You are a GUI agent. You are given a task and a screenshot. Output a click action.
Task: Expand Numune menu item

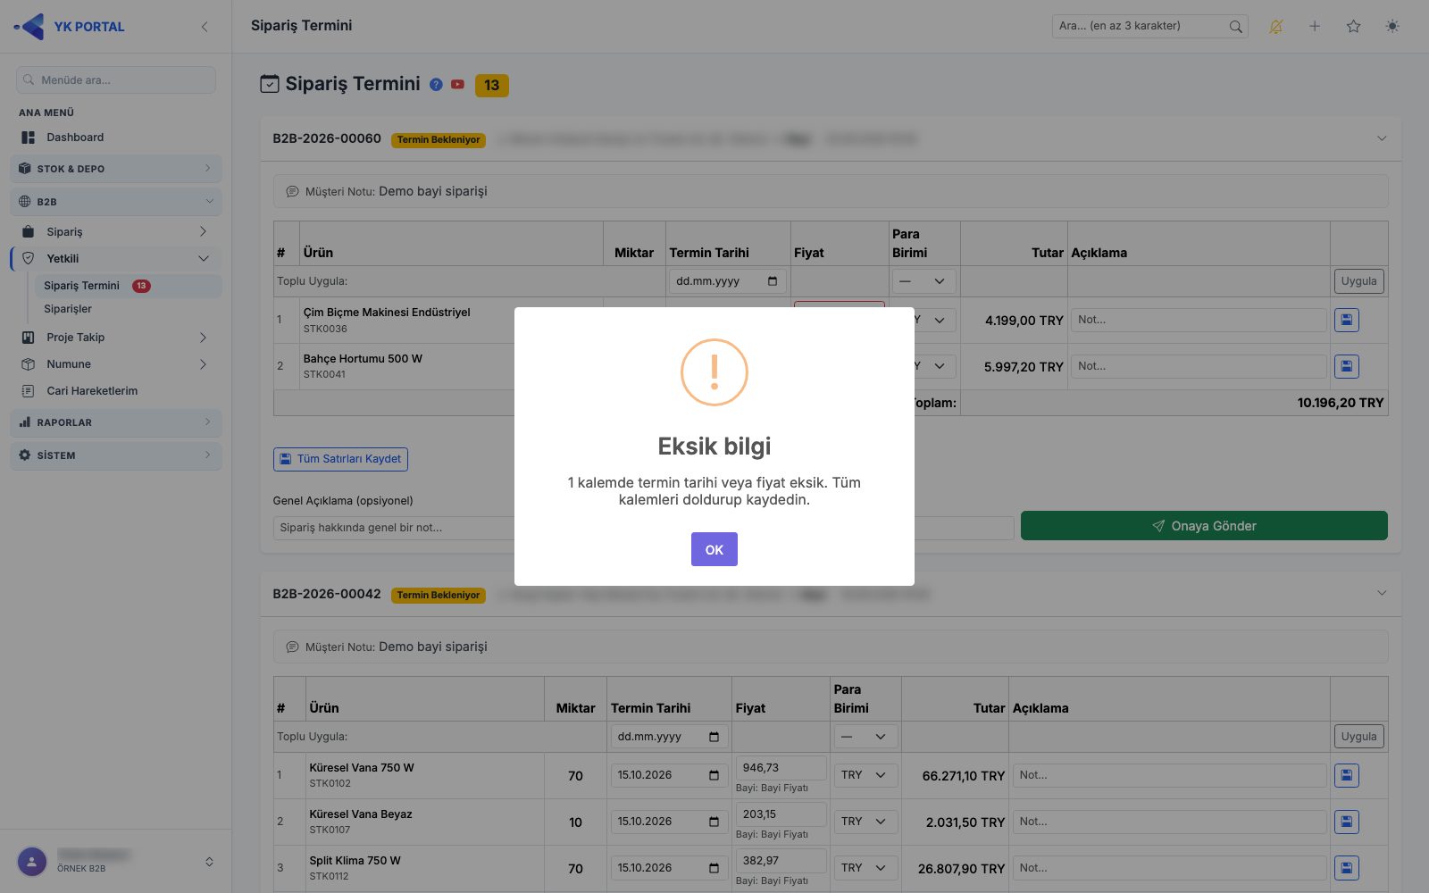coord(116,364)
